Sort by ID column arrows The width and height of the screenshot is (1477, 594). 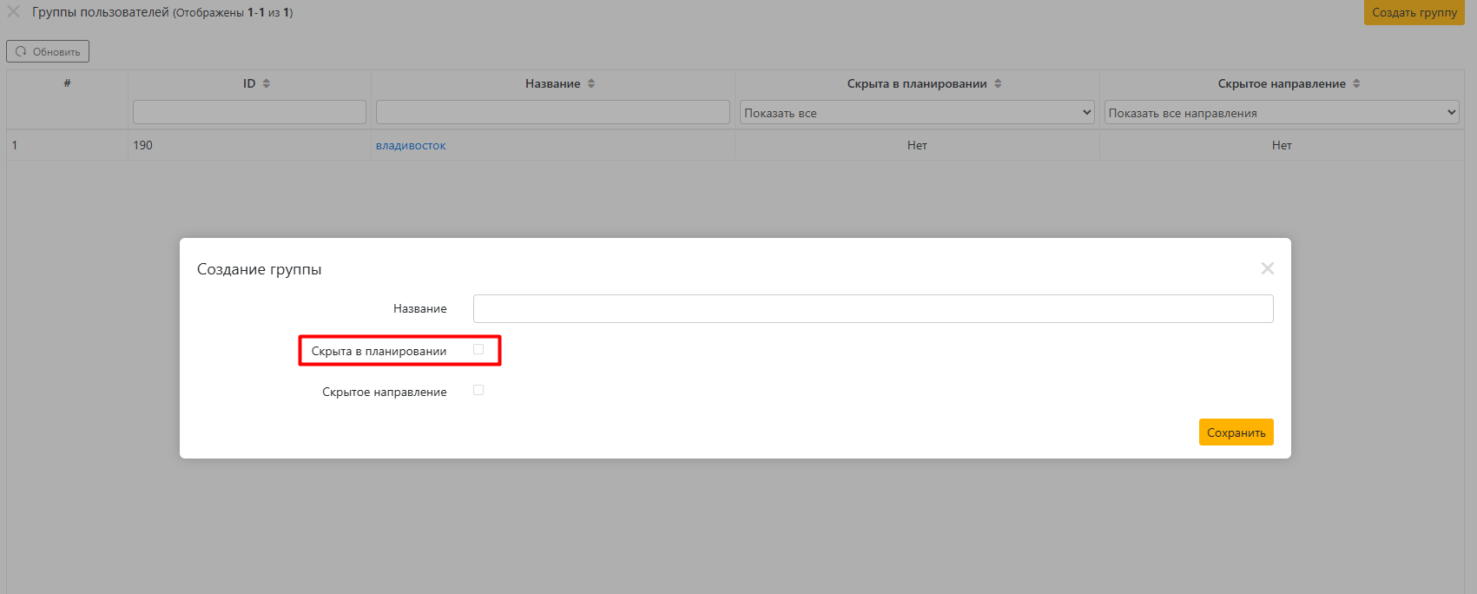pos(267,83)
